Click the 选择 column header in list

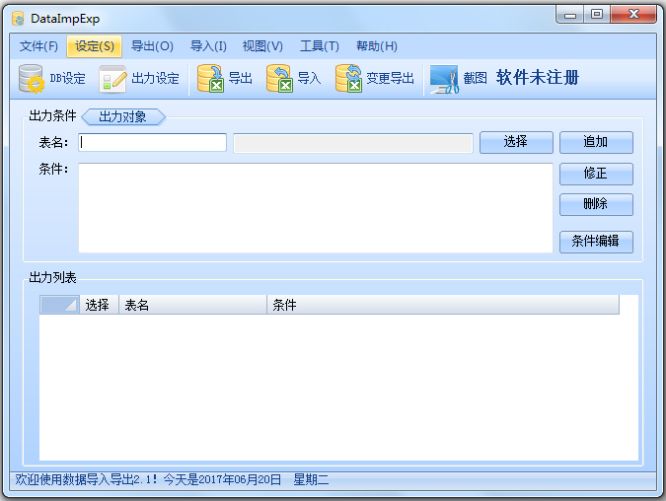[99, 305]
